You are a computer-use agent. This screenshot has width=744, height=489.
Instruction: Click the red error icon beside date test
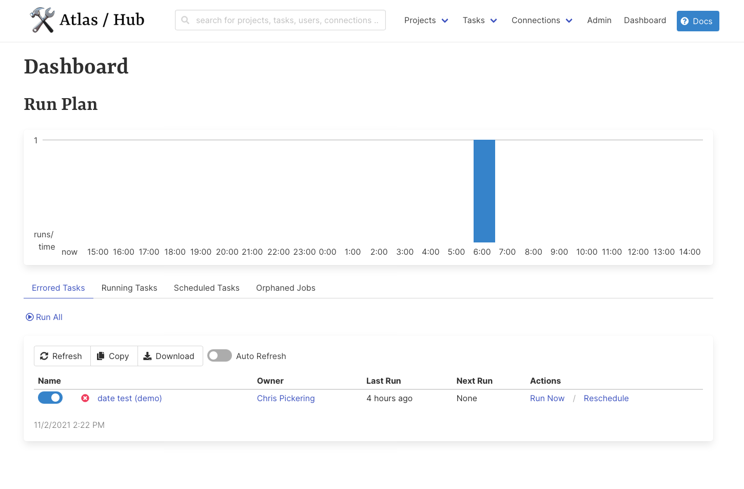85,398
